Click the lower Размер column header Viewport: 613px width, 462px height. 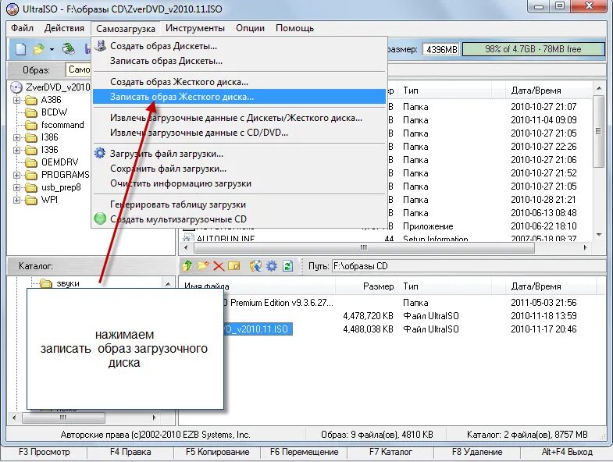click(367, 286)
